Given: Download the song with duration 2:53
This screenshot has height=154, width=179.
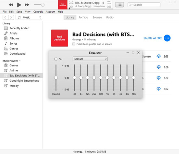Looking at the screenshot, I should (158, 56).
